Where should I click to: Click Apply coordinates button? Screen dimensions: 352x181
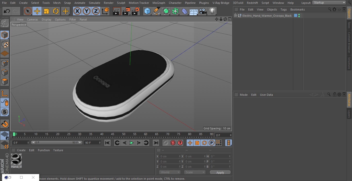coord(220,172)
